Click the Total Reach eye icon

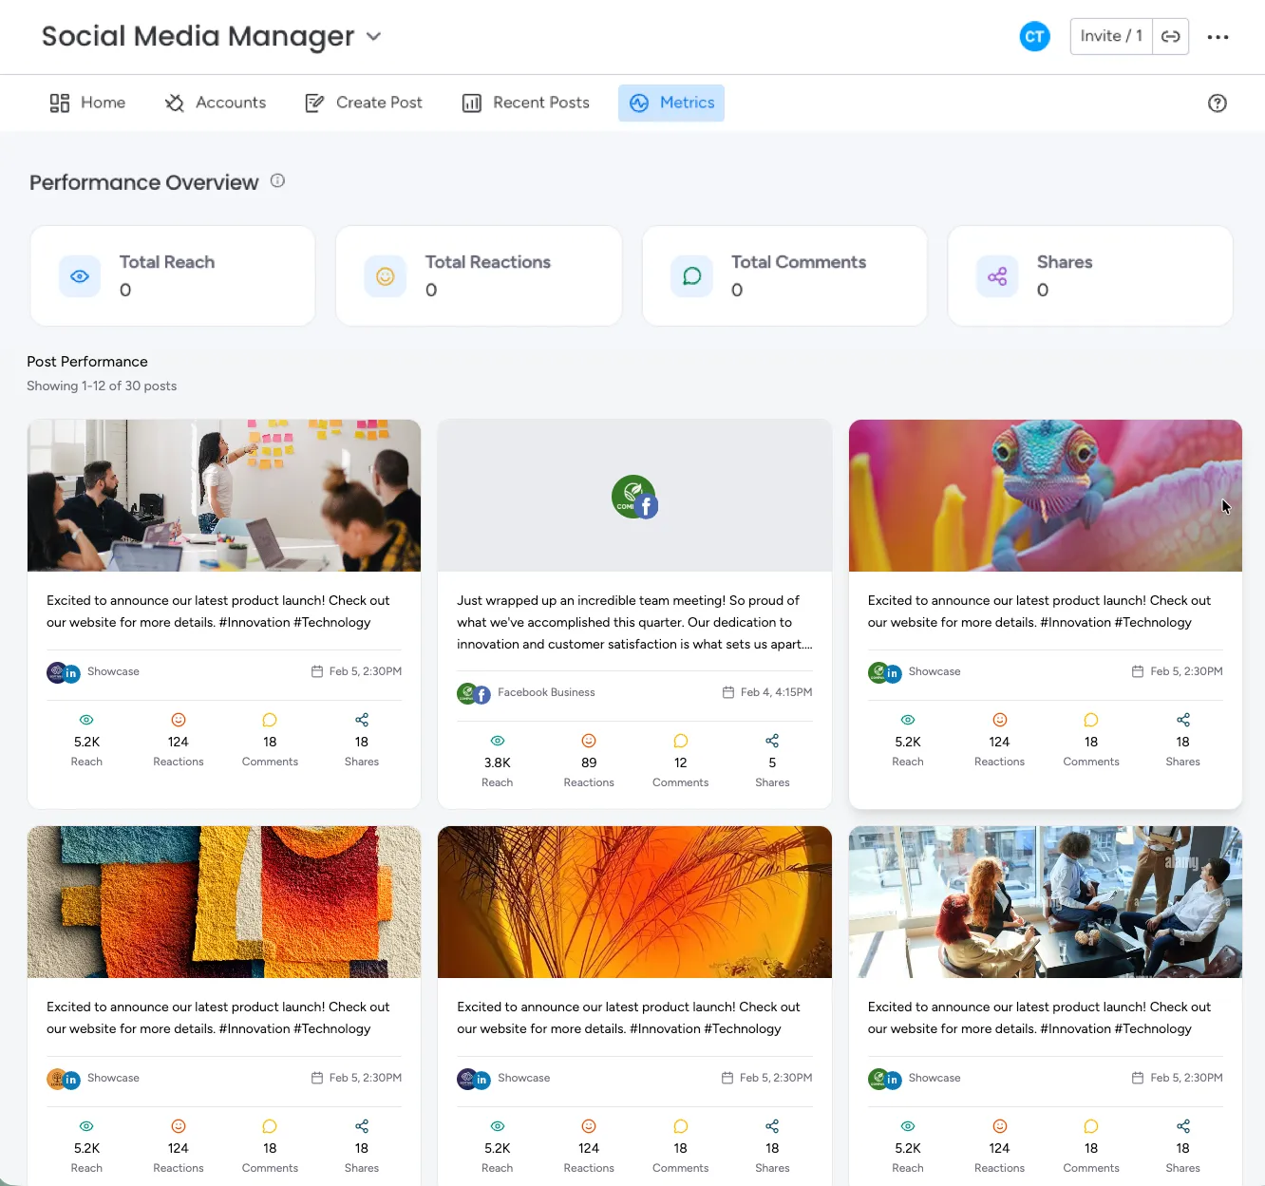(80, 276)
